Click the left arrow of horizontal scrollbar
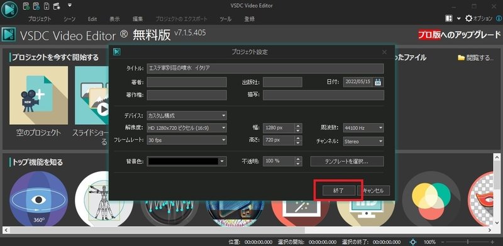The width and height of the screenshot is (503, 246). coord(6,230)
